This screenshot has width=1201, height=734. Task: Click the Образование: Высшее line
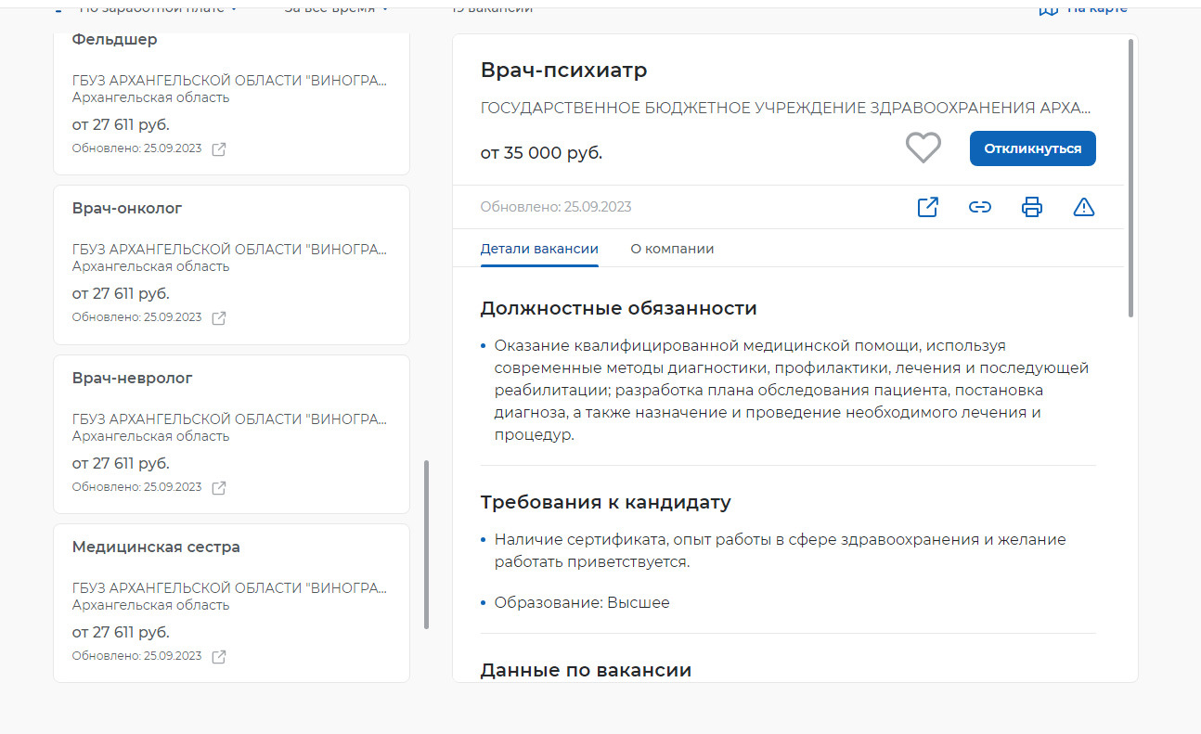tap(582, 603)
